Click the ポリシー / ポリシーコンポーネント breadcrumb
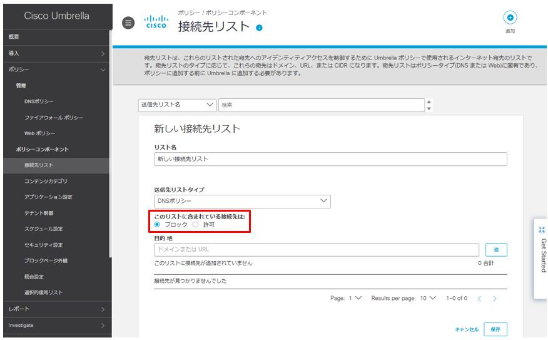 click(x=222, y=13)
